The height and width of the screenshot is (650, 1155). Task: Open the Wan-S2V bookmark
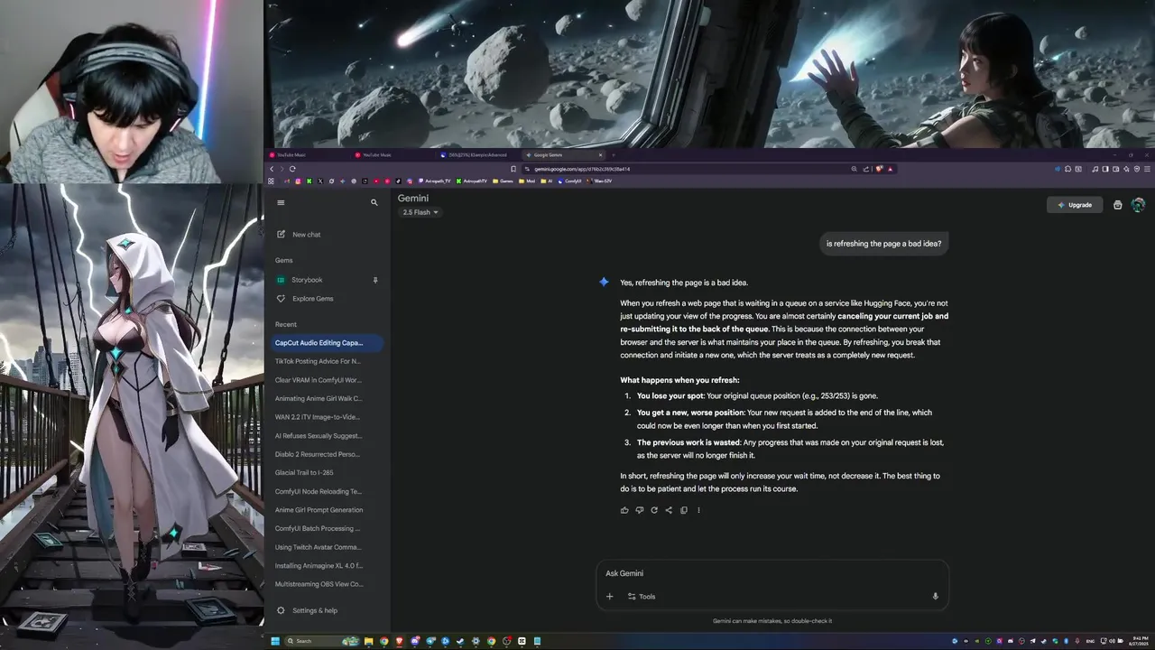599,181
